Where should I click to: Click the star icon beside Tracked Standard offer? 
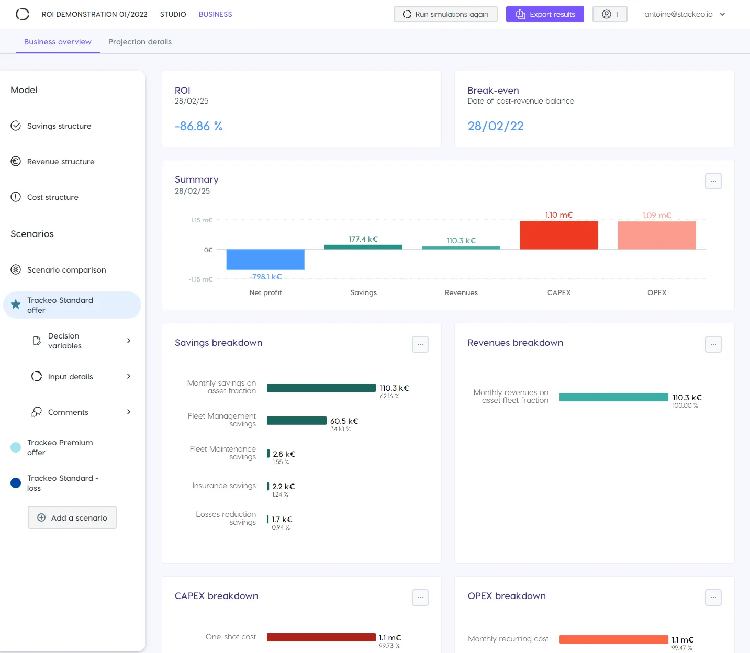(16, 305)
